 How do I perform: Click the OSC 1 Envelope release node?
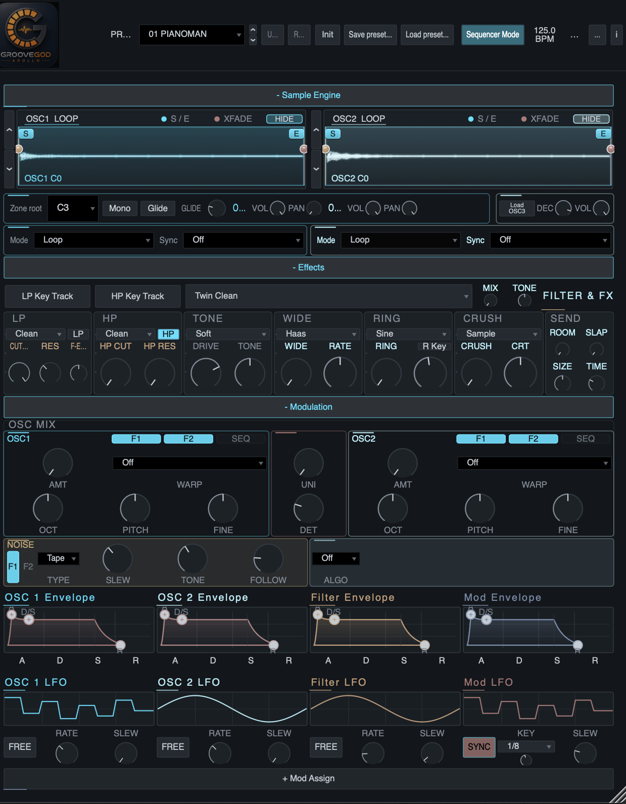click(x=120, y=645)
